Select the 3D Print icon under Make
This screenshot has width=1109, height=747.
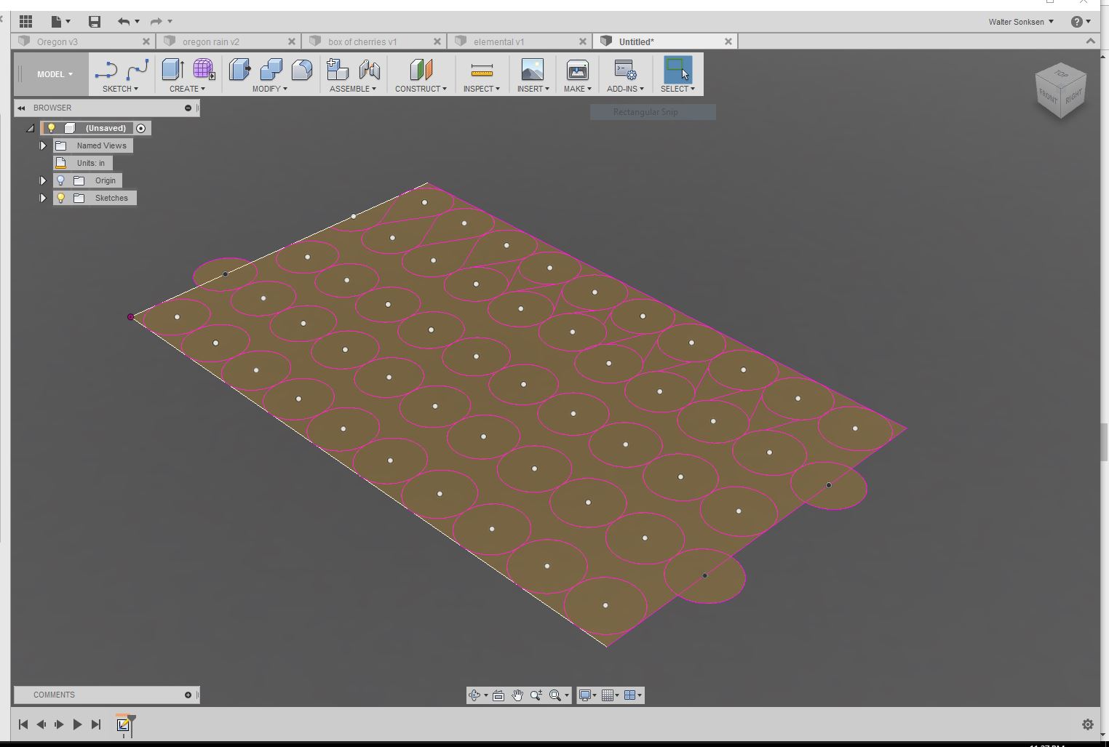(x=576, y=71)
